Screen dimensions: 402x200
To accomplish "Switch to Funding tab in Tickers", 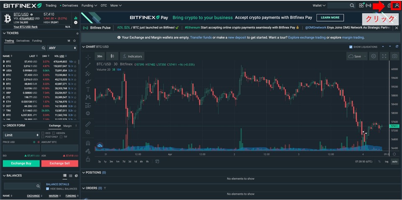I will pyautogui.click(x=37, y=41).
